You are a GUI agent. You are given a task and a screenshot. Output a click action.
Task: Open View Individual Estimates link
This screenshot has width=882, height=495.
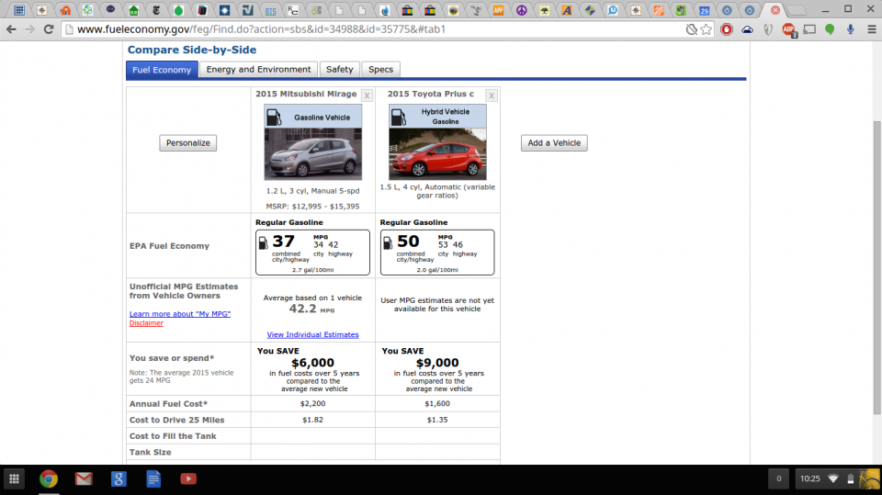tap(312, 334)
